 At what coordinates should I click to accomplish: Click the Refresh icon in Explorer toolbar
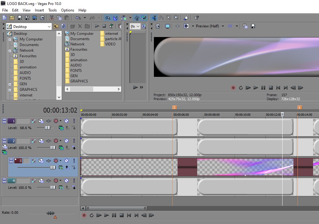pyautogui.click(x=64, y=26)
